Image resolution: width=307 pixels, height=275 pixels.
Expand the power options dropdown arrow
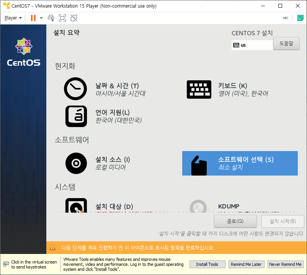tap(41, 18)
